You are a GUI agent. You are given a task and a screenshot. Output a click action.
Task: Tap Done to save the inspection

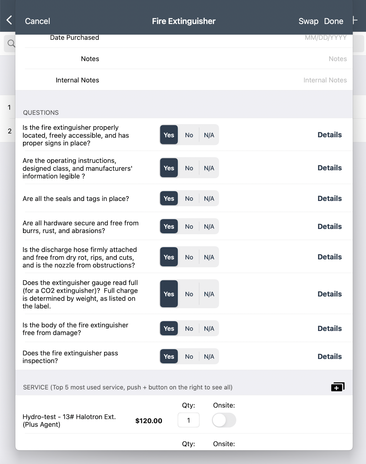(x=334, y=21)
